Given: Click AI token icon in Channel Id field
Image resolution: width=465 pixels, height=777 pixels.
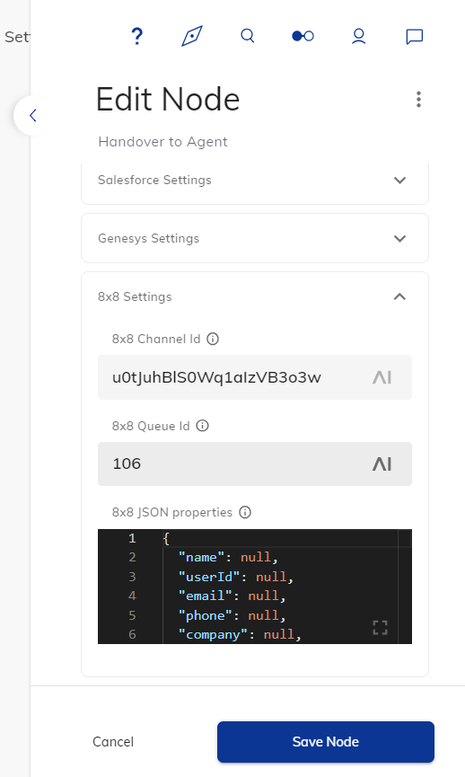Looking at the screenshot, I should point(382,377).
